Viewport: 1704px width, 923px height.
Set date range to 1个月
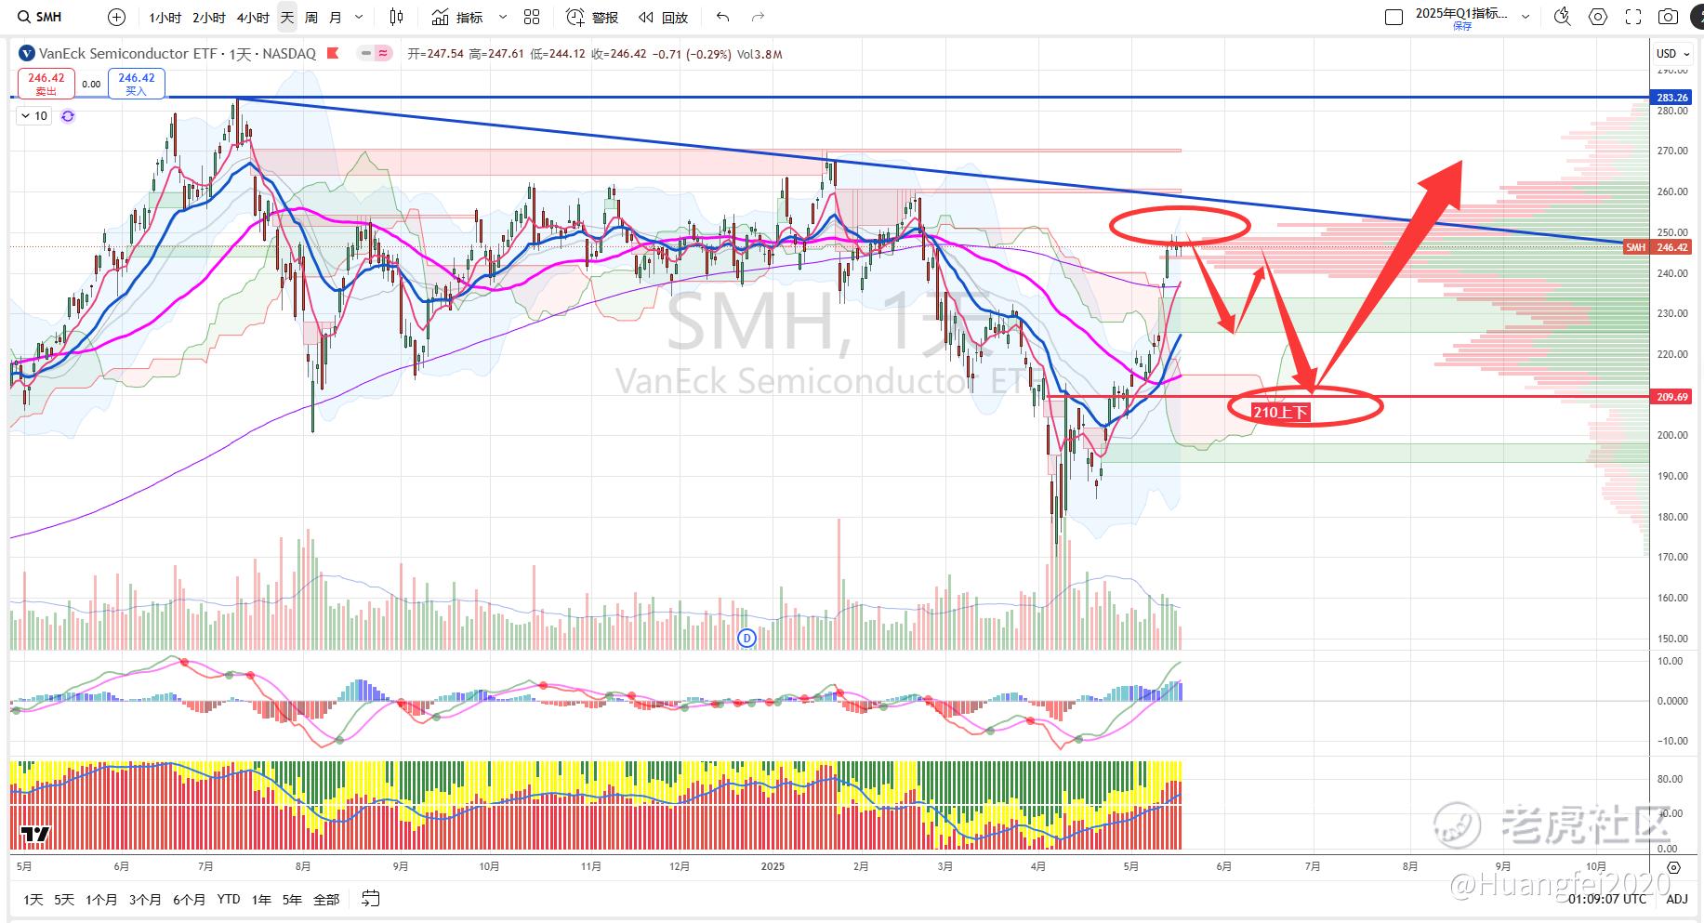coord(101,900)
